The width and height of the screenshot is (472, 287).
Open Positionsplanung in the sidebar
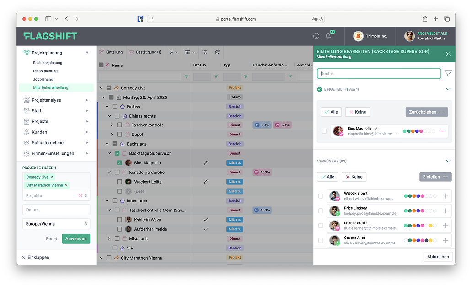click(x=48, y=63)
